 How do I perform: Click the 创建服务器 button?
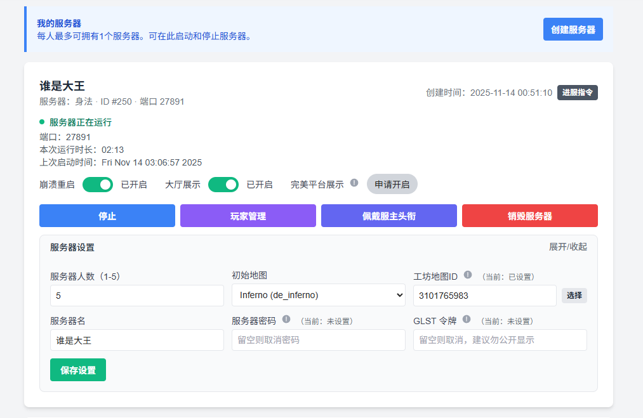pyautogui.click(x=573, y=29)
